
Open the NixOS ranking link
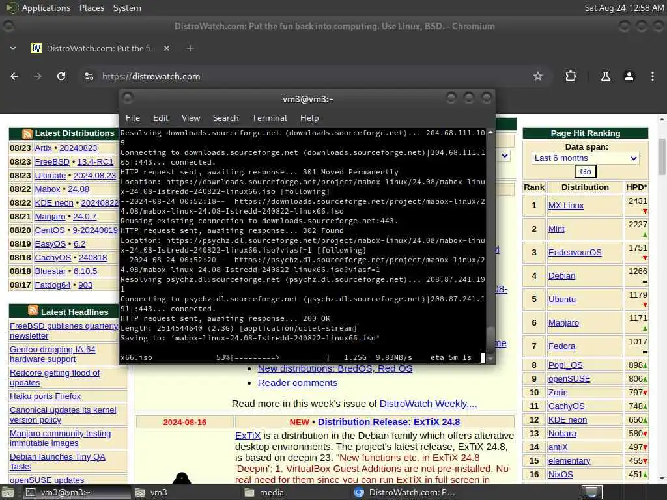click(561, 474)
